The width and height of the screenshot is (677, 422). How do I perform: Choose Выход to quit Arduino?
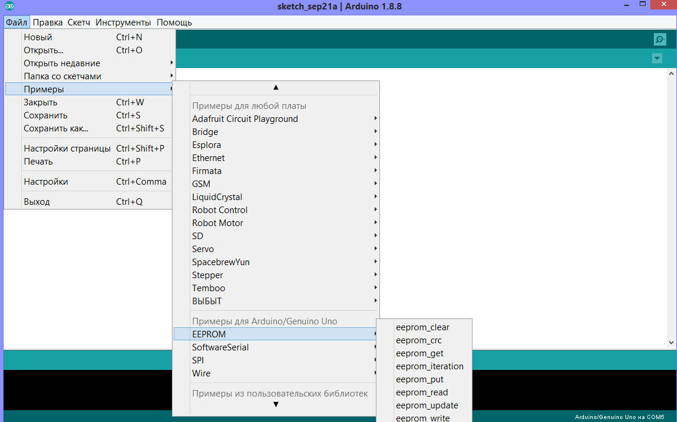coord(90,202)
